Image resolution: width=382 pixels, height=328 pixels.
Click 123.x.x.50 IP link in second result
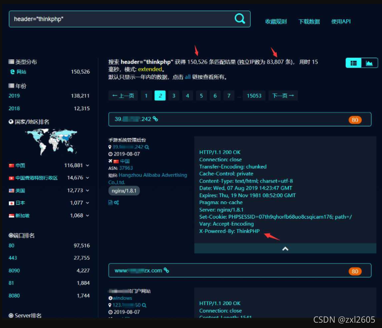127,305
